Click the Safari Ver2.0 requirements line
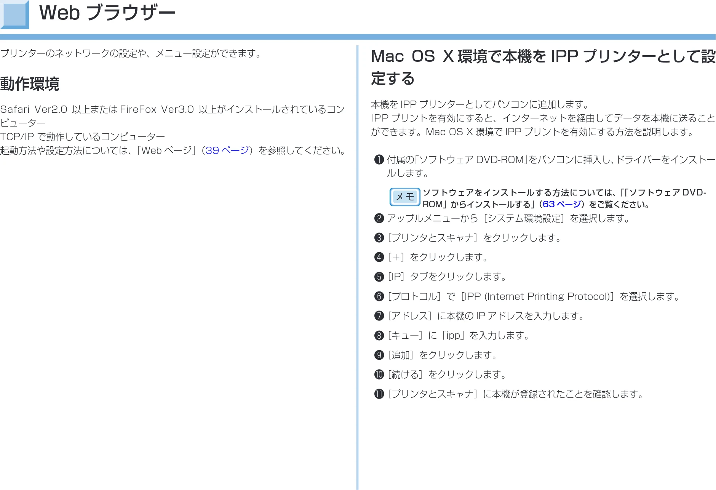The image size is (716, 490). [x=173, y=116]
